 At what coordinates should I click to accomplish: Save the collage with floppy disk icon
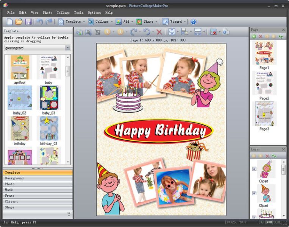[28, 22]
